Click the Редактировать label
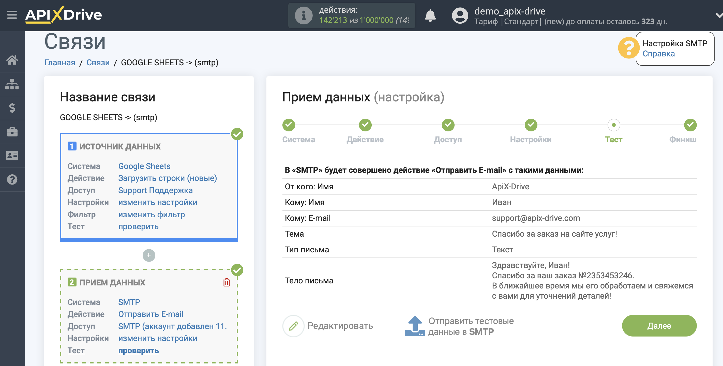This screenshot has height=366, width=723. 340,326
